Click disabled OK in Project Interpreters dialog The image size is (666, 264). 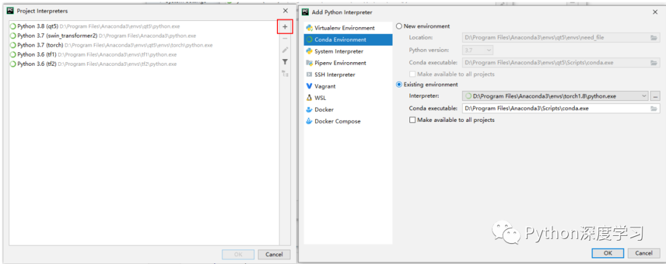coord(238,254)
